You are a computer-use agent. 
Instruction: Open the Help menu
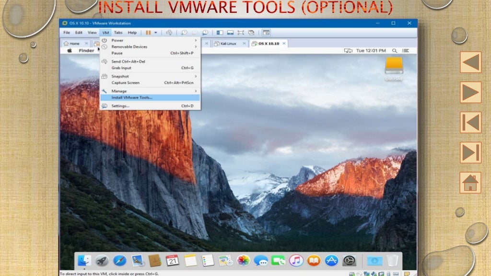tap(132, 33)
